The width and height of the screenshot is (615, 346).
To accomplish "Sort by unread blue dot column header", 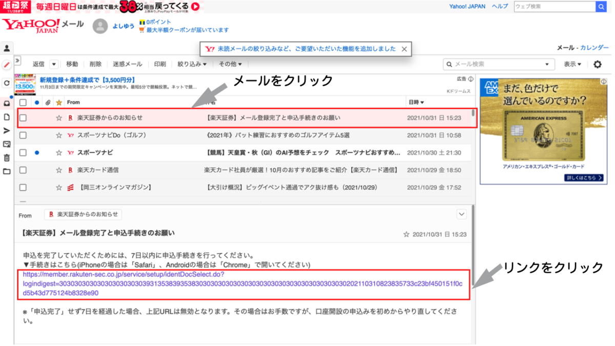I will click(x=36, y=103).
